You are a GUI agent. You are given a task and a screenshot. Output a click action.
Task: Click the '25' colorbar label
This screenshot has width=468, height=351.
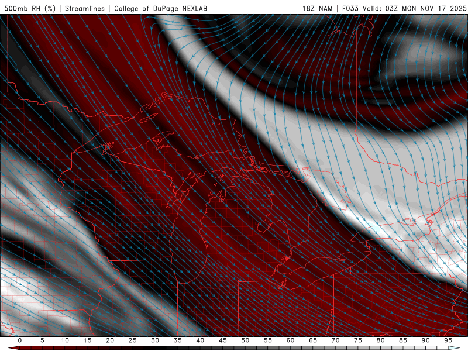pos(133,340)
